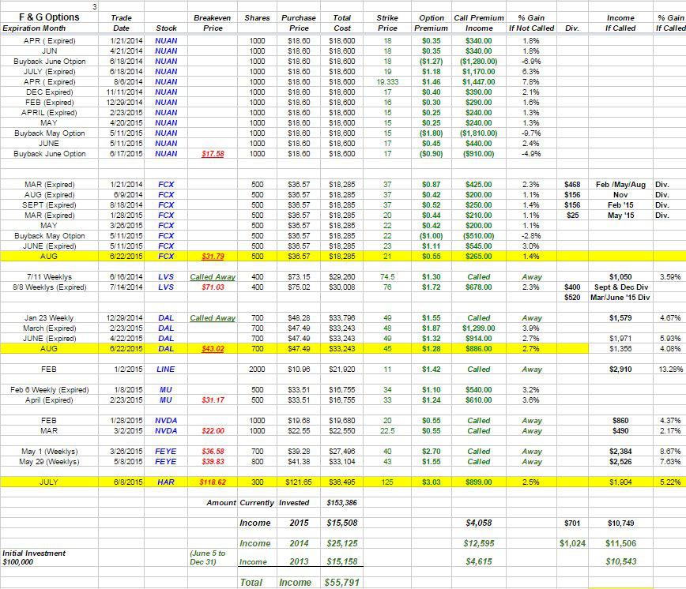Select the 'F & G Options' title cell

pyautogui.click(x=49, y=17)
